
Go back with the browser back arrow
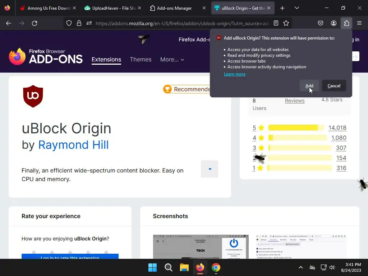click(x=9, y=23)
